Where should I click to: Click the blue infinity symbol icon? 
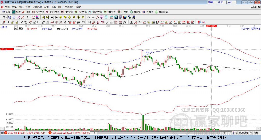[x=204, y=22]
